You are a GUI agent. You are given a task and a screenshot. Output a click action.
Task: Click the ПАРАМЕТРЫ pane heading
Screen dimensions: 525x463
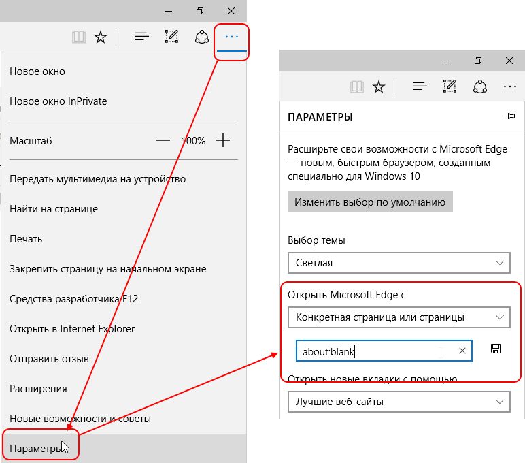[320, 117]
